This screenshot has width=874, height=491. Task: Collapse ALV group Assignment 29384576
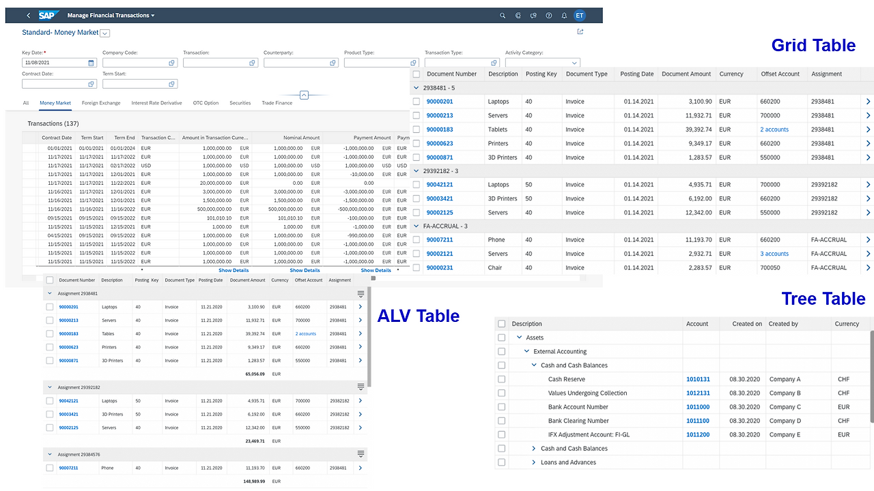coord(50,454)
